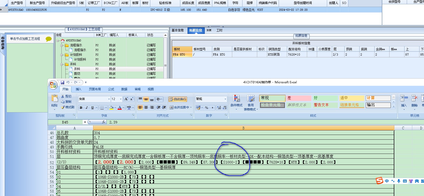Insert cells using 插入 in cells group
This screenshot has width=424, height=196.
point(404,102)
